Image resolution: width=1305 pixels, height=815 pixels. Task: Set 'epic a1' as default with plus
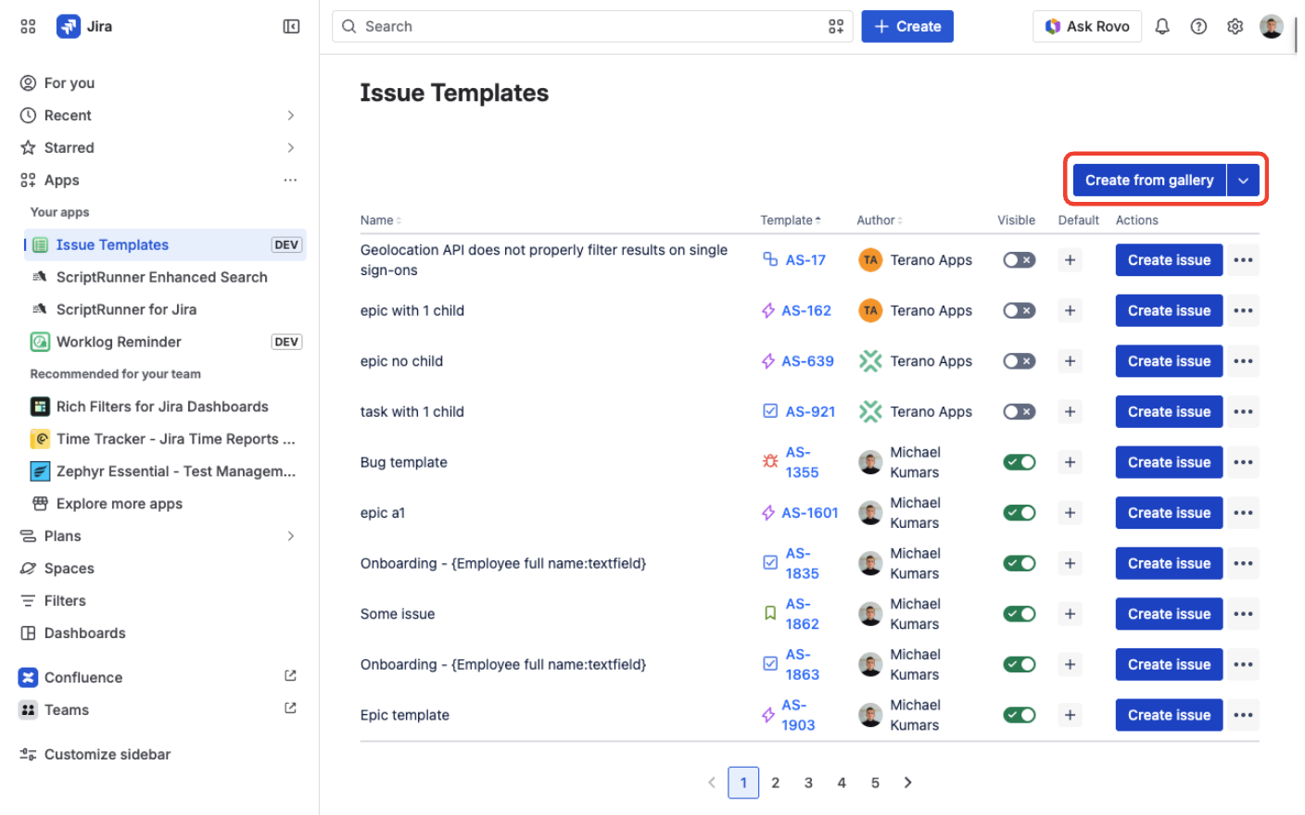(x=1070, y=513)
